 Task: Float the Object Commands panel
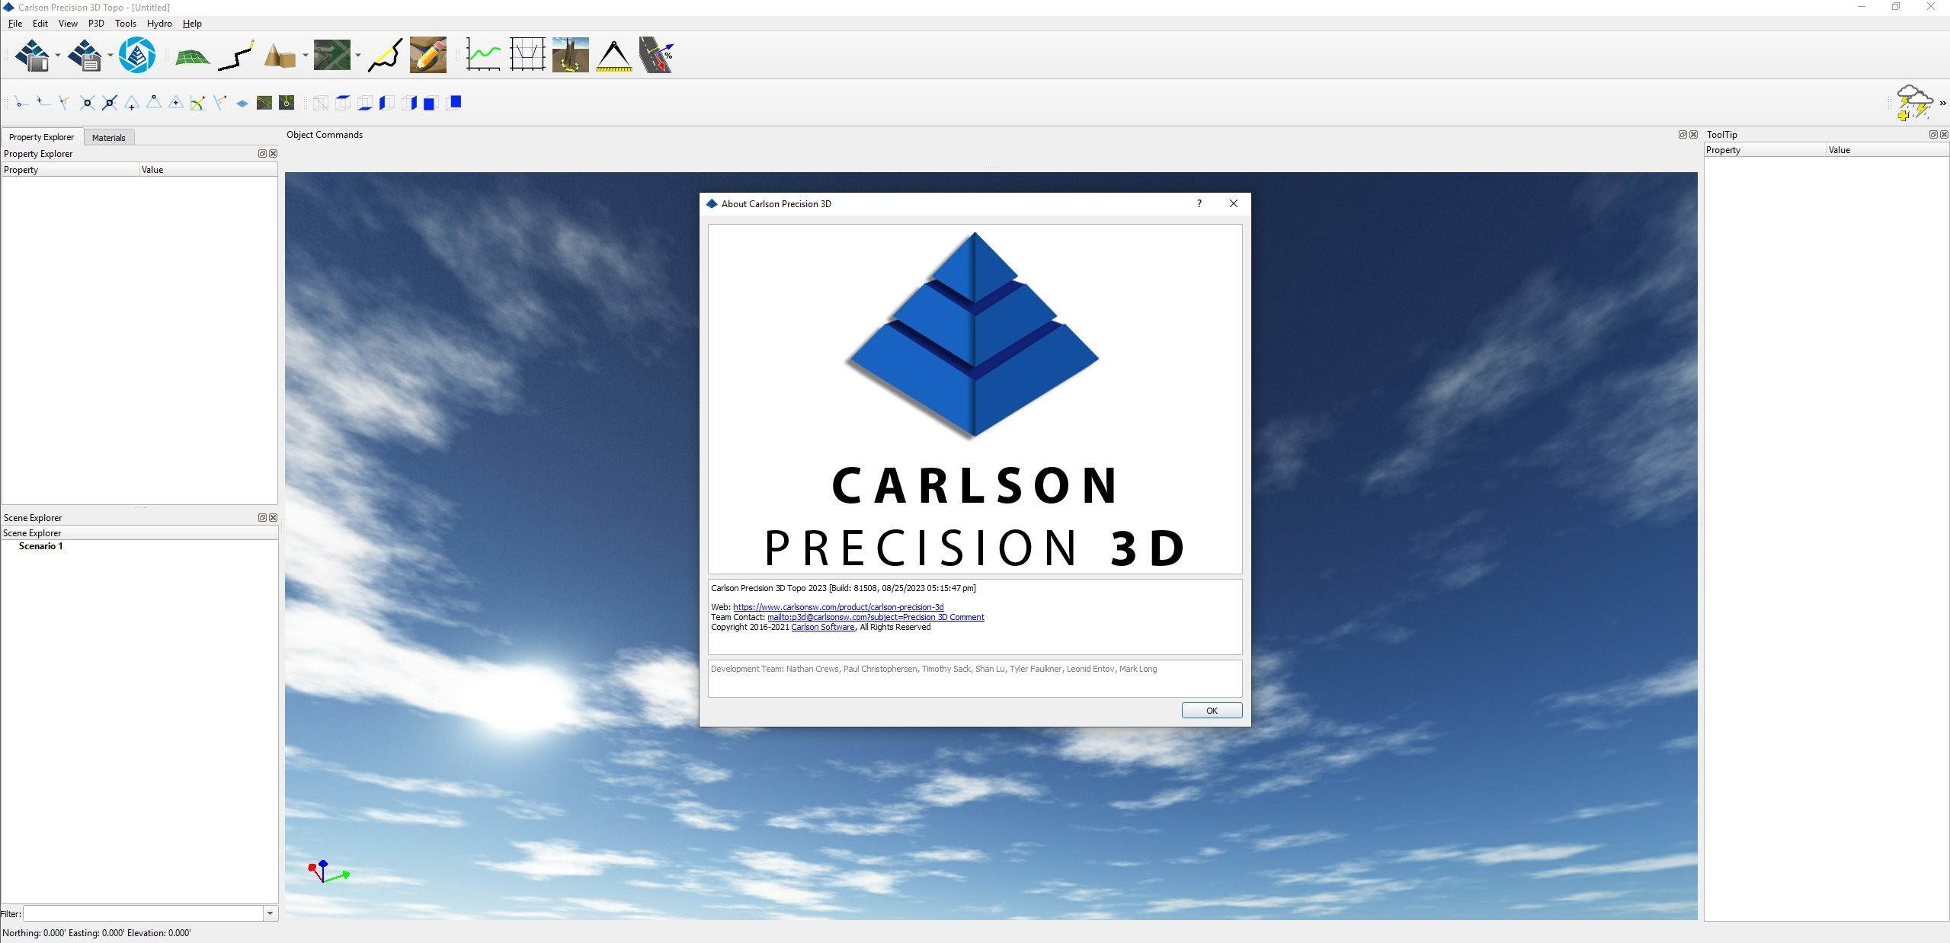tap(1683, 135)
